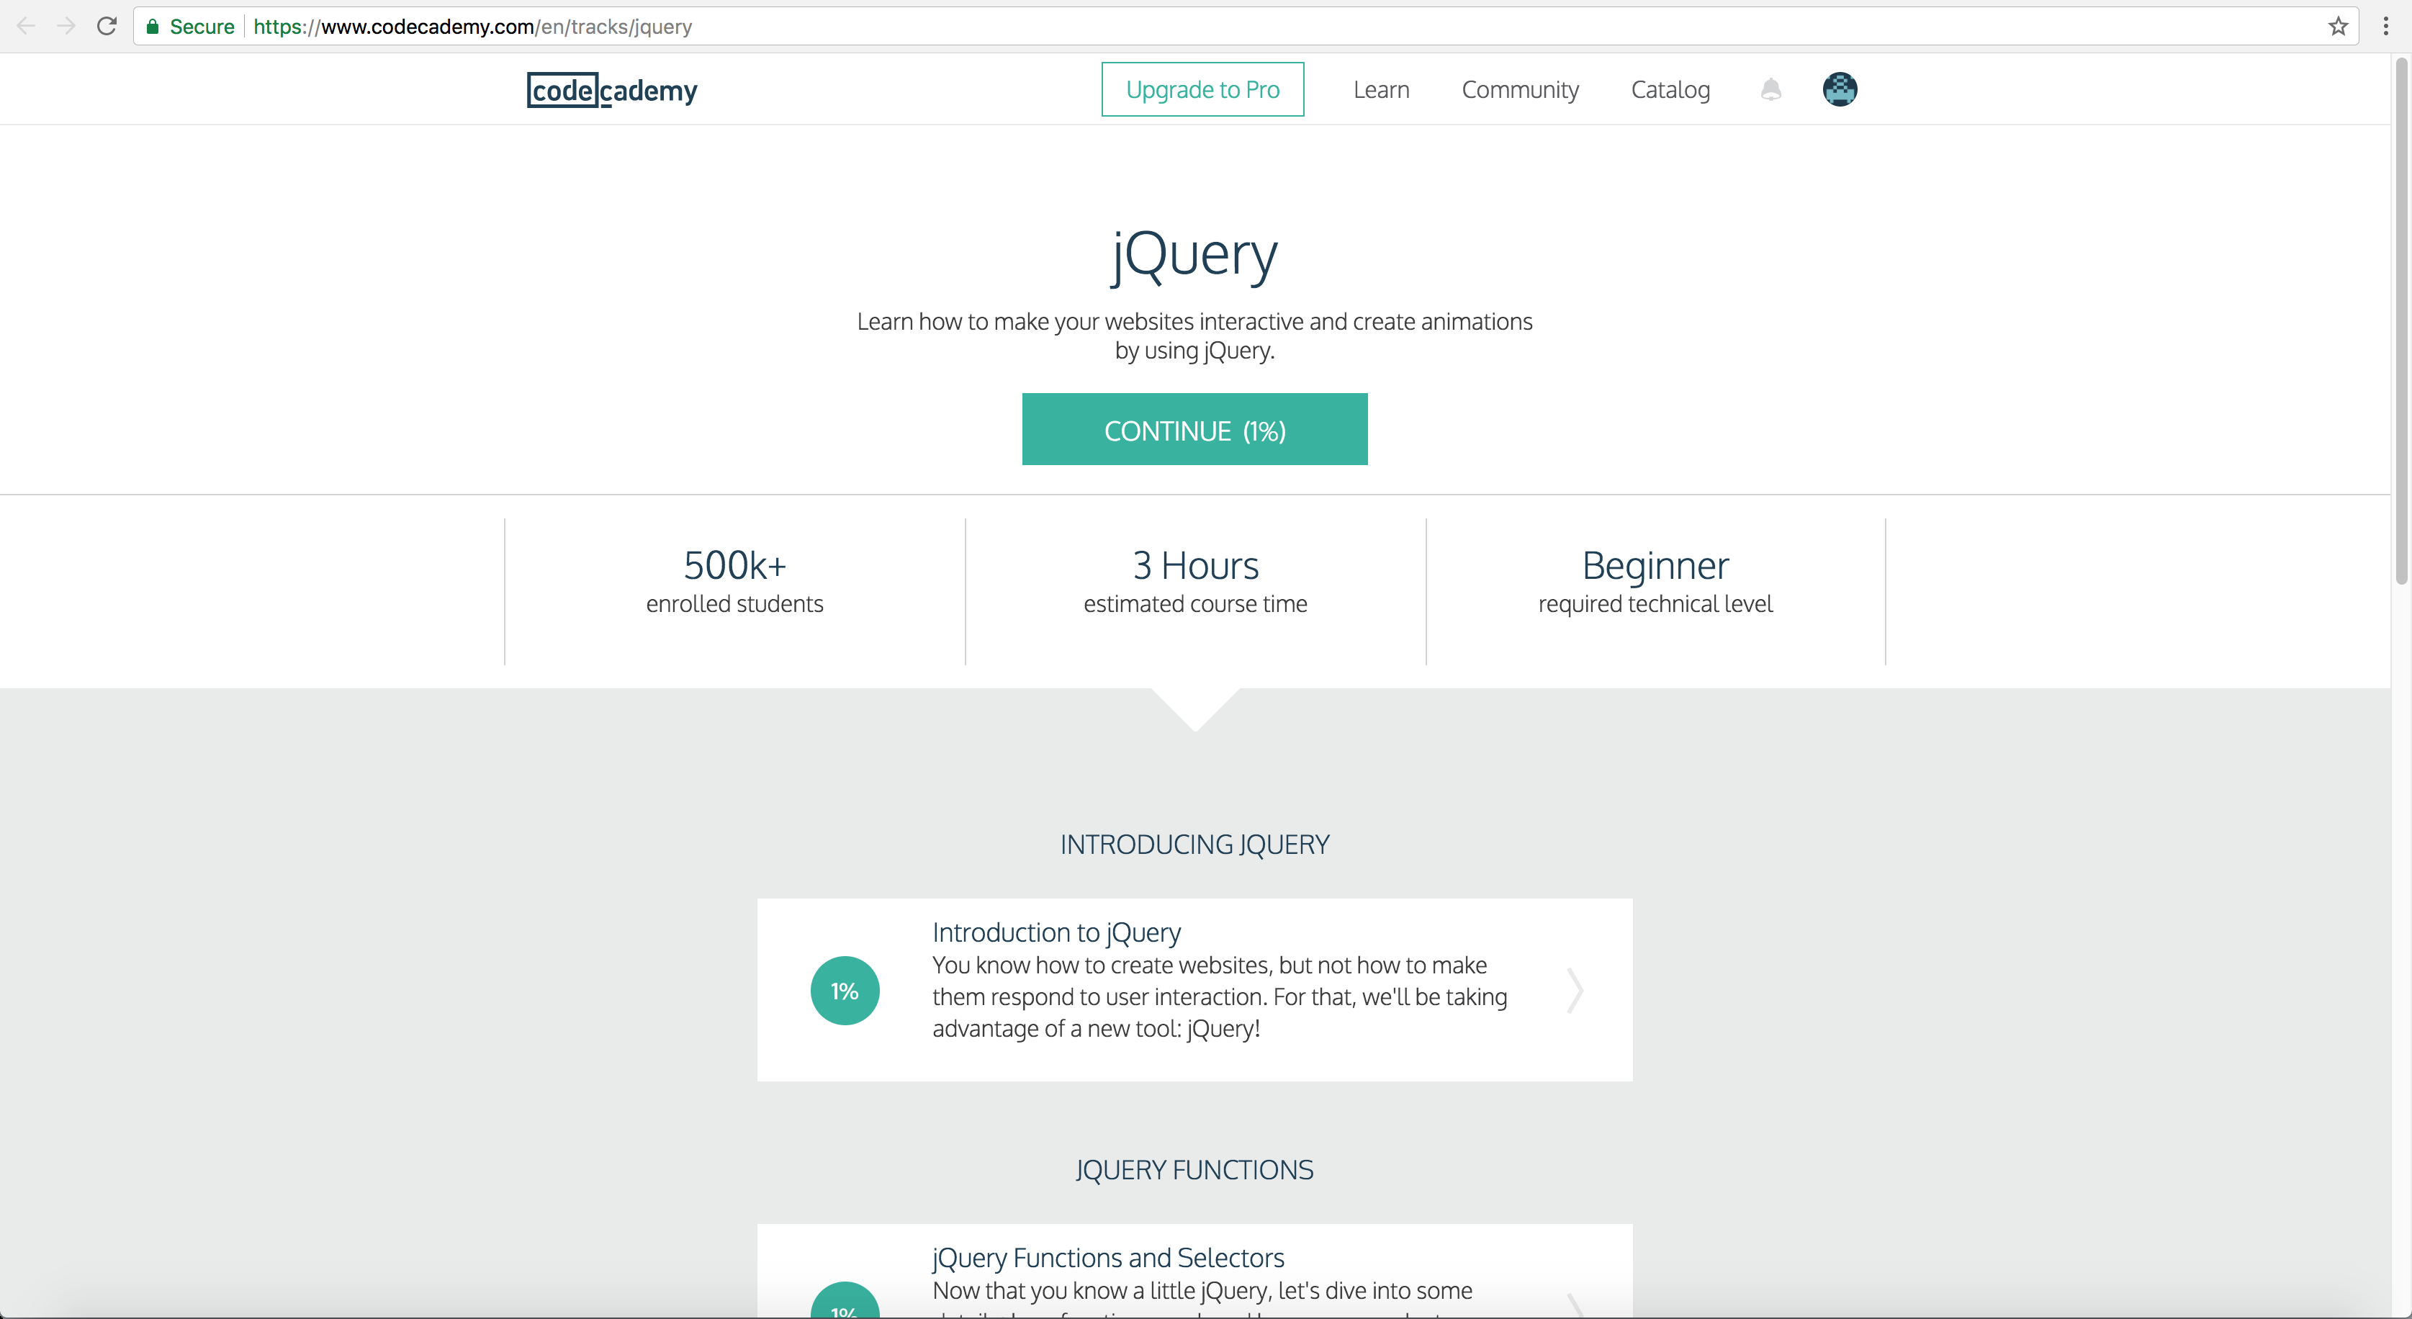The image size is (2412, 1319).
Task: Click the URL address bar
Action: point(1246,26)
